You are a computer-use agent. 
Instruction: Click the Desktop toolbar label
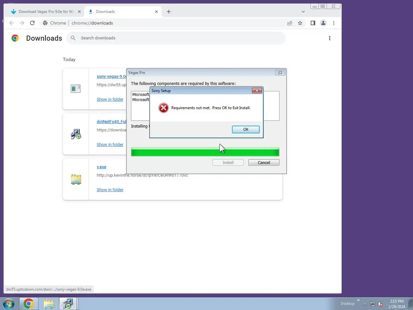[348, 304]
